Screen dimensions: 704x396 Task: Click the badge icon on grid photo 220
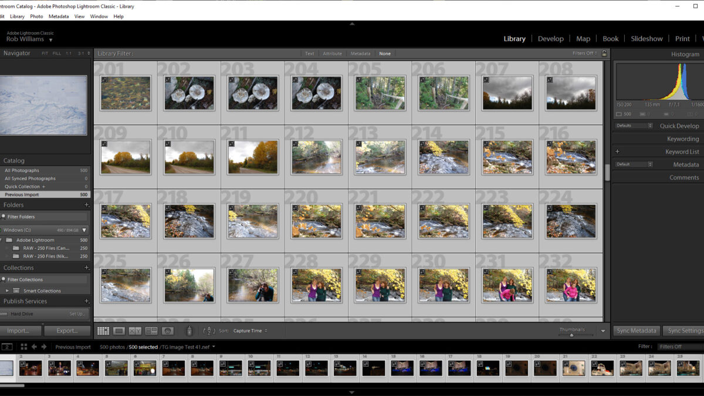pyautogui.click(x=295, y=208)
